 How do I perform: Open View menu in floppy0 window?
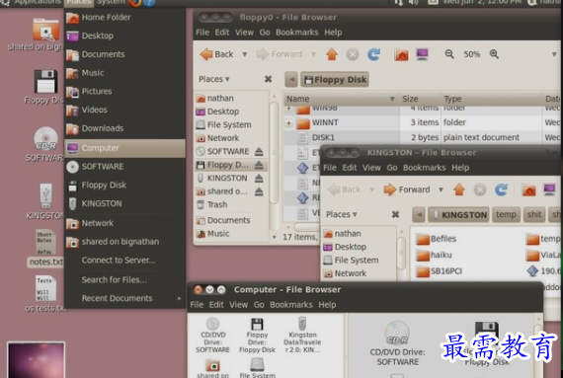(x=244, y=33)
